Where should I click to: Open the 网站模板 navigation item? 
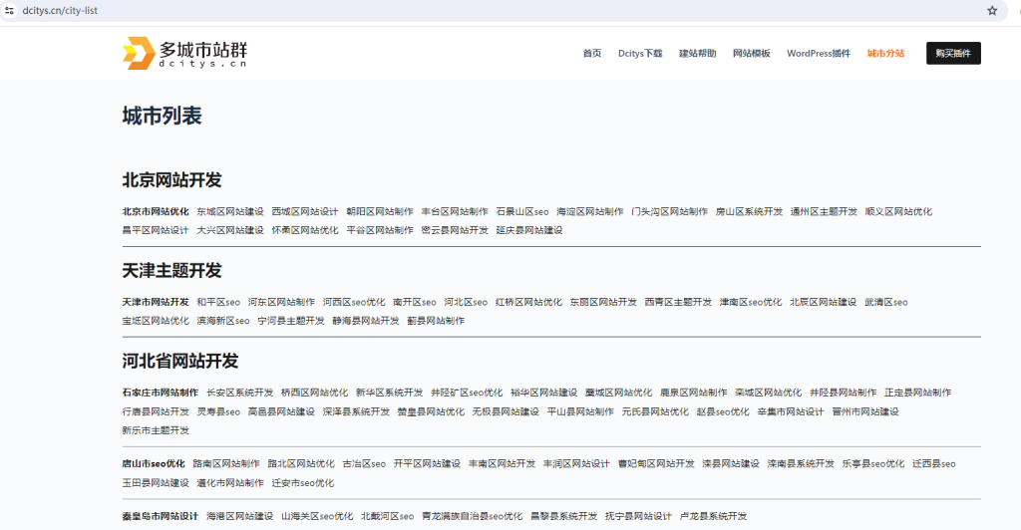coord(752,54)
